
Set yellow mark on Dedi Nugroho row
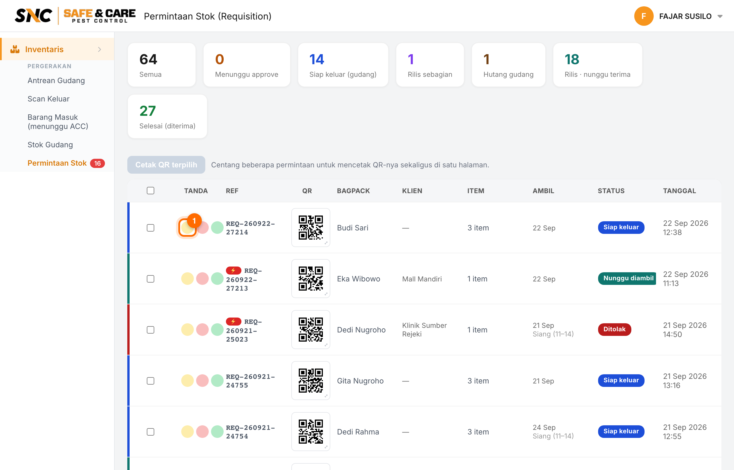pos(188,330)
